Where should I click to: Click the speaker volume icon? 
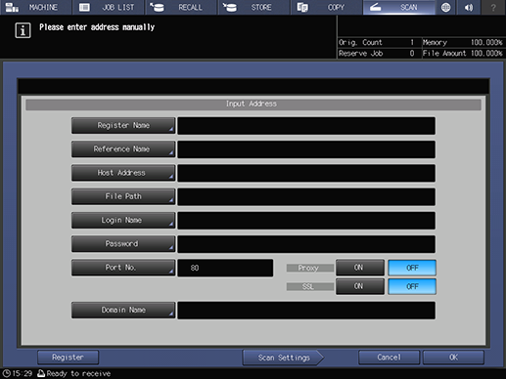(x=469, y=7)
